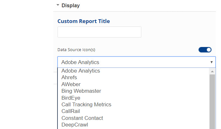Screen dimensions: 221x129
Task: Collapse the Display section triangle
Action: pyautogui.click(x=58, y=5)
